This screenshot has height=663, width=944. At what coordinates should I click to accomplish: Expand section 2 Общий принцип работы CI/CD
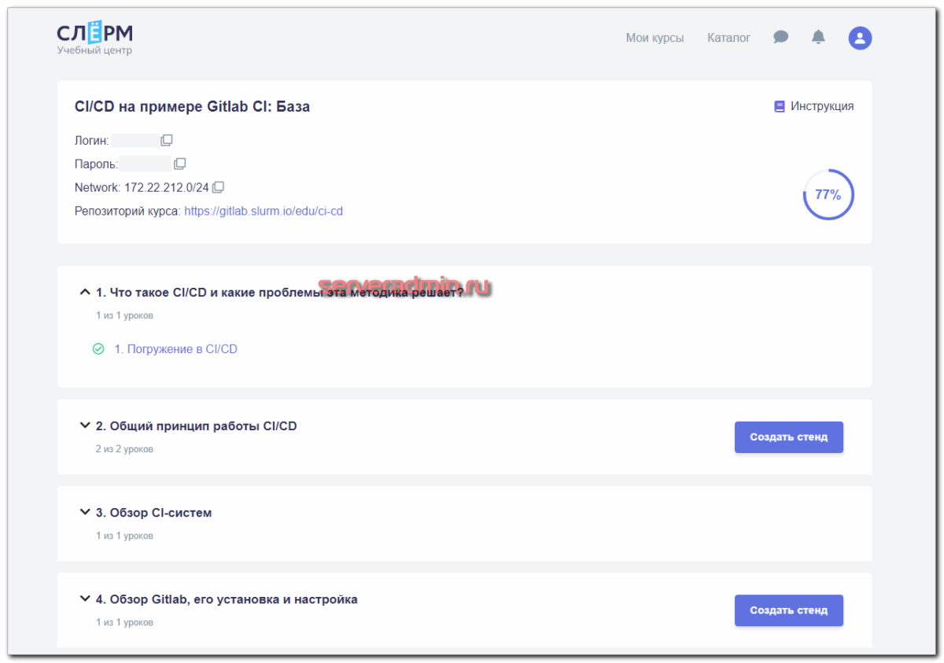pyautogui.click(x=85, y=425)
